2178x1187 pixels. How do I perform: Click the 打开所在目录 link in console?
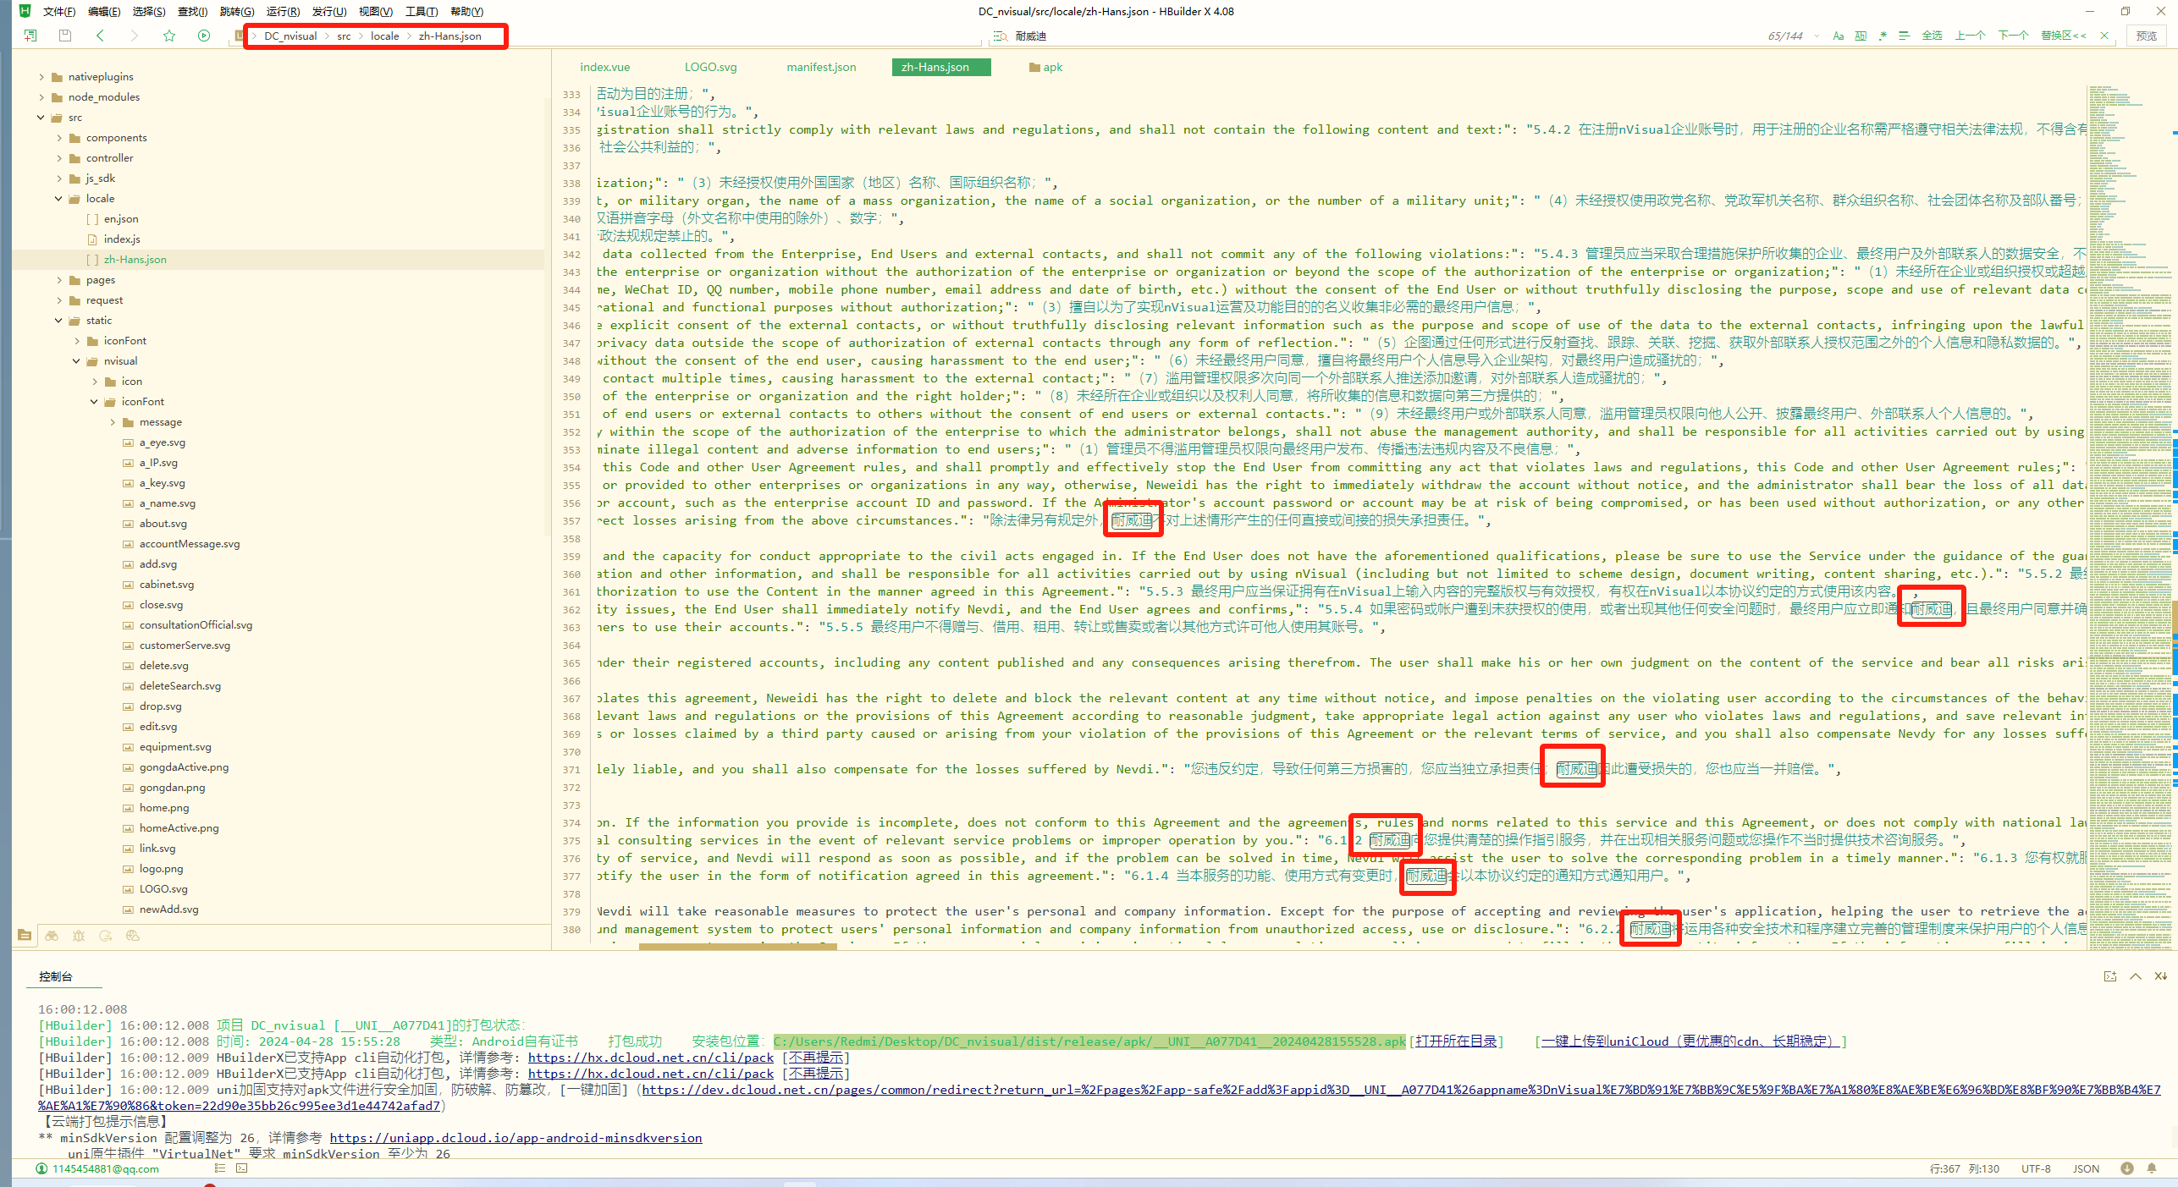point(1456,1041)
